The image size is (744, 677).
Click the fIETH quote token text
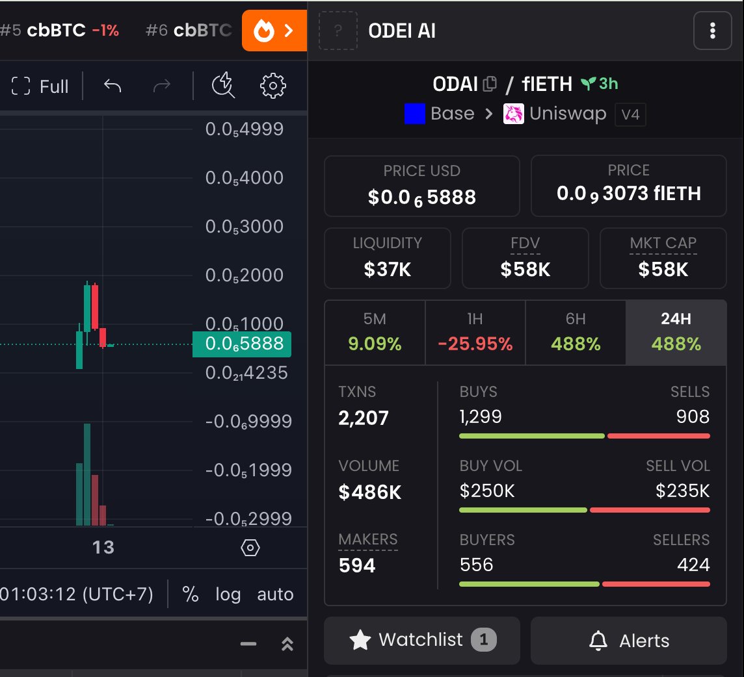[546, 84]
